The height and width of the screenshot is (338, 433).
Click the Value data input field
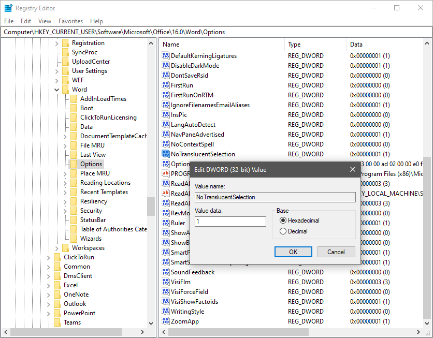[x=230, y=222]
